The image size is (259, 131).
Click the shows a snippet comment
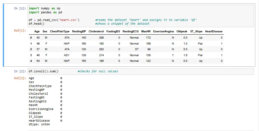(122, 24)
